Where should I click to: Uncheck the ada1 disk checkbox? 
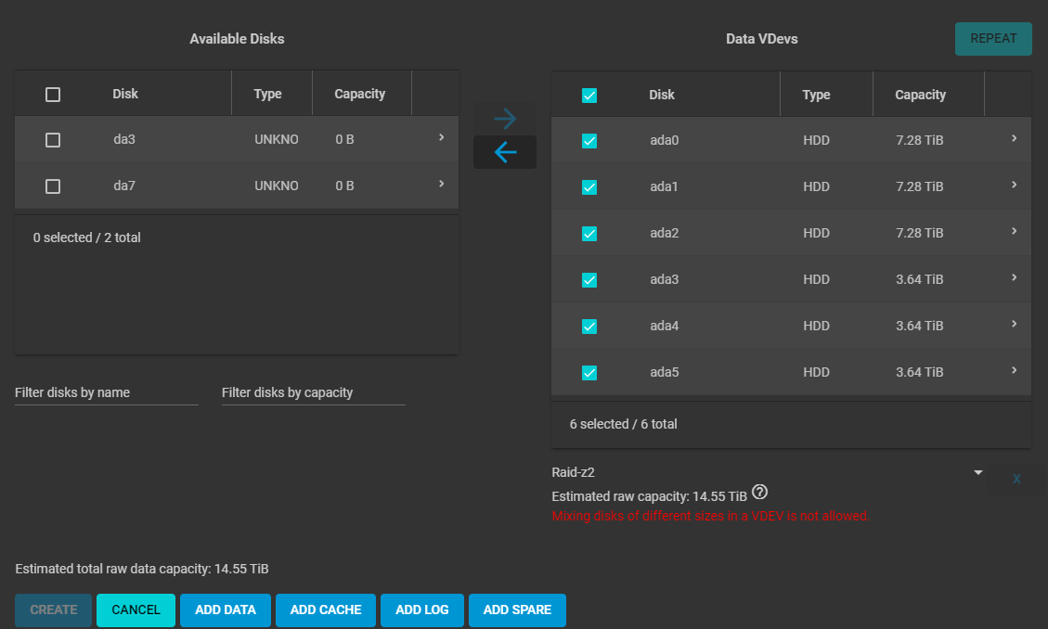click(589, 187)
